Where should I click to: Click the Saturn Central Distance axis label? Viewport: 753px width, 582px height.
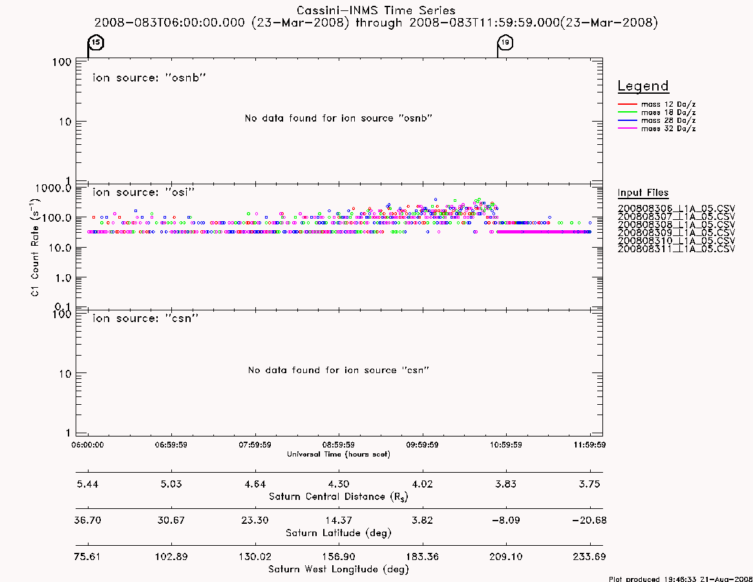point(339,497)
